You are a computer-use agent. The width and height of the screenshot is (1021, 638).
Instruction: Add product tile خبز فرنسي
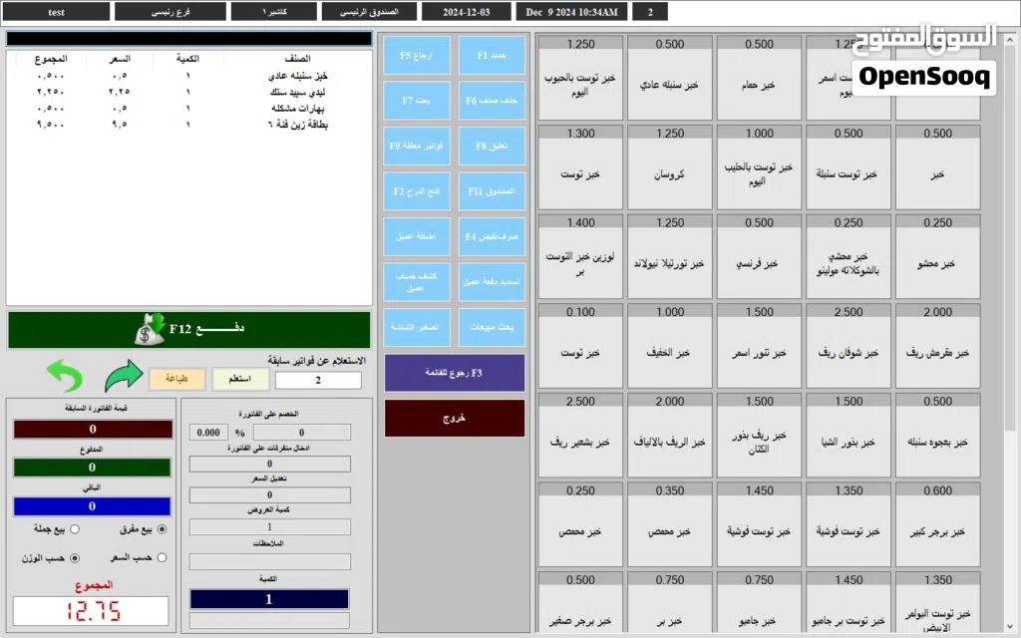[x=759, y=256]
